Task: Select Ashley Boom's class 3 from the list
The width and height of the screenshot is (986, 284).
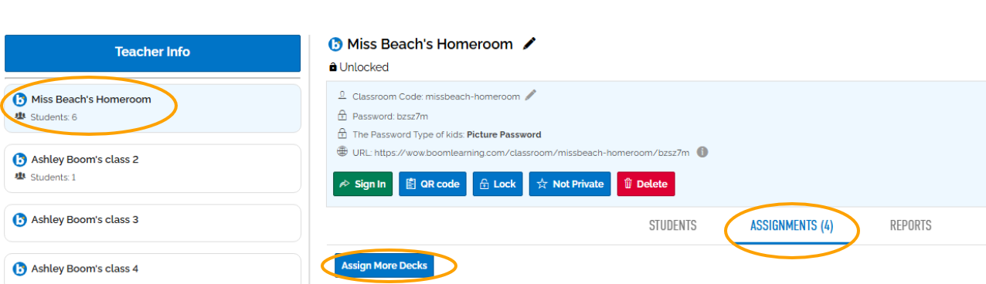Action: click(x=152, y=223)
